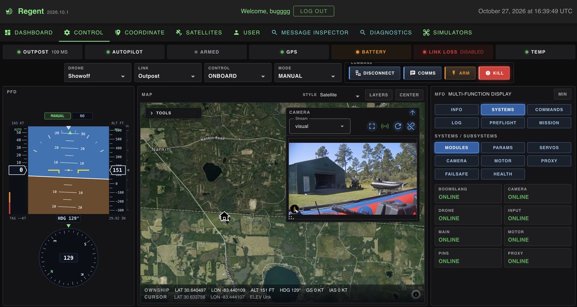The image size is (577, 307).
Task: Click the Regent logo icon
Action: 9,11
